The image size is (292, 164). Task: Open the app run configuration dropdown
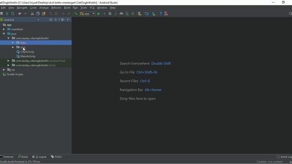tap(88, 14)
